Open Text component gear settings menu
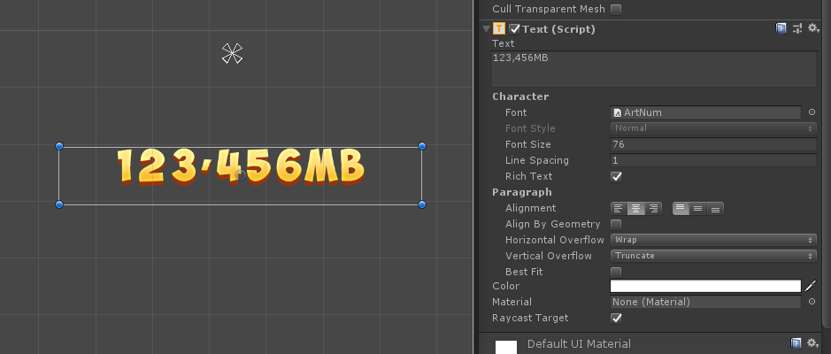 813,28
